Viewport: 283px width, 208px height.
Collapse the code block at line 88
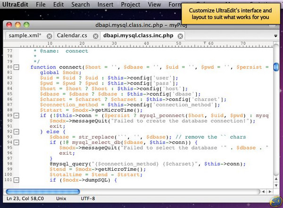click(17, 116)
